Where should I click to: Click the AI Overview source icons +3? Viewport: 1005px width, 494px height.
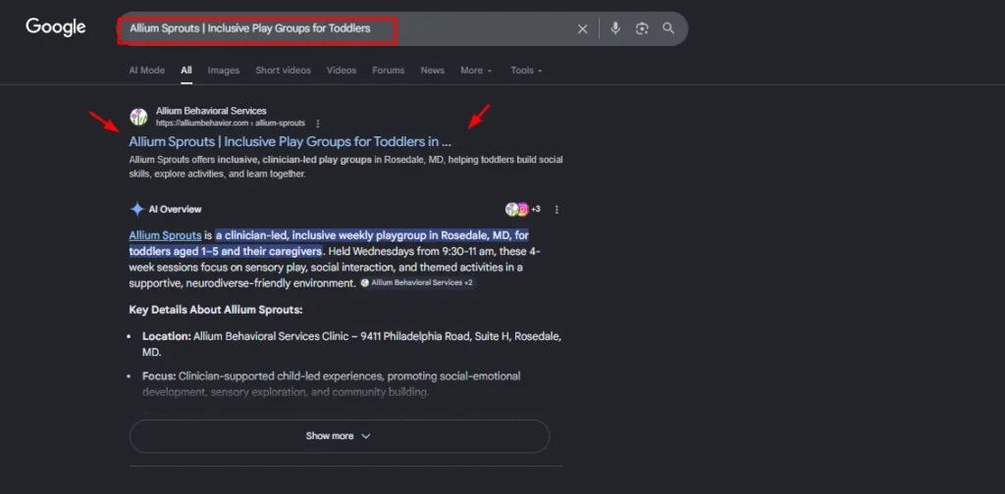522,210
